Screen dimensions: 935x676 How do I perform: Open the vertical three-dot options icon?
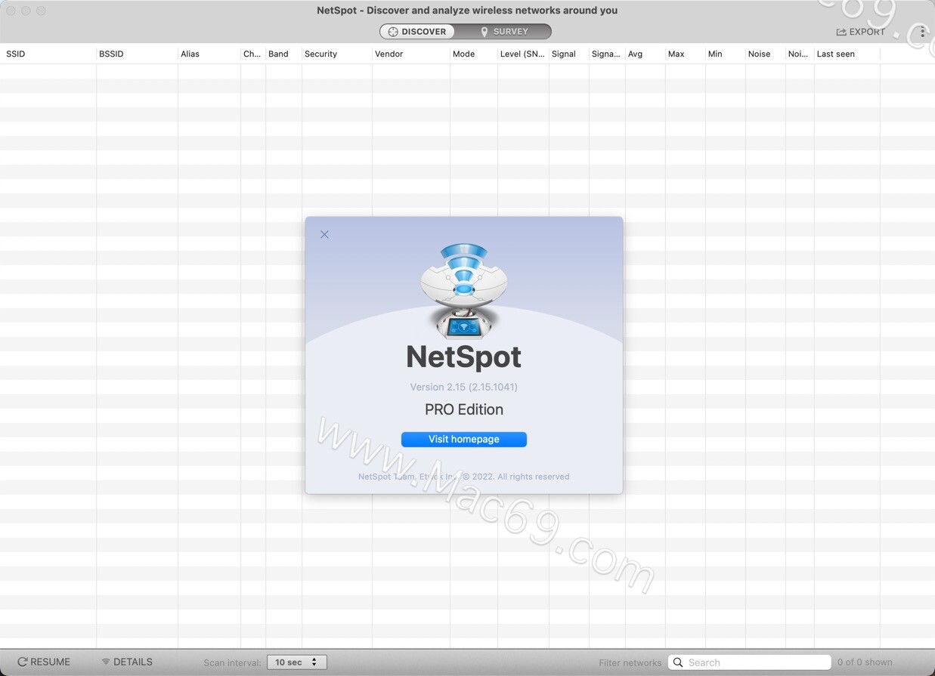click(922, 32)
